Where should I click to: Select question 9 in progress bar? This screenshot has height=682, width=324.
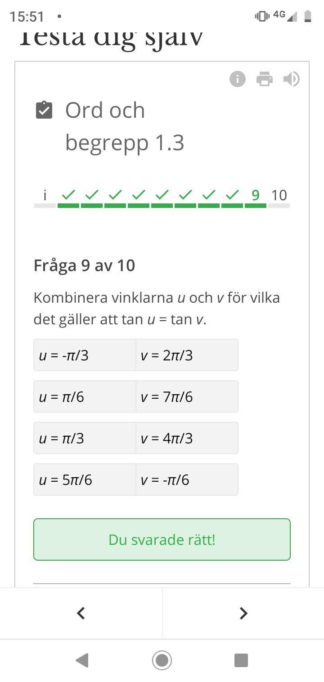(x=256, y=196)
